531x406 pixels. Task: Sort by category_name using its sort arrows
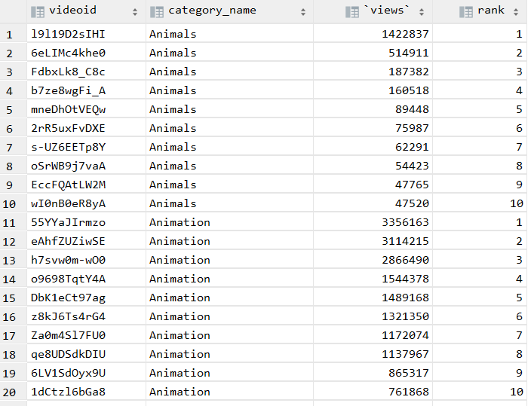tap(303, 12)
